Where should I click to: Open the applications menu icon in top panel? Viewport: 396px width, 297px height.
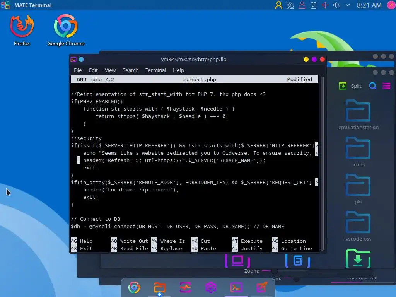point(5,5)
